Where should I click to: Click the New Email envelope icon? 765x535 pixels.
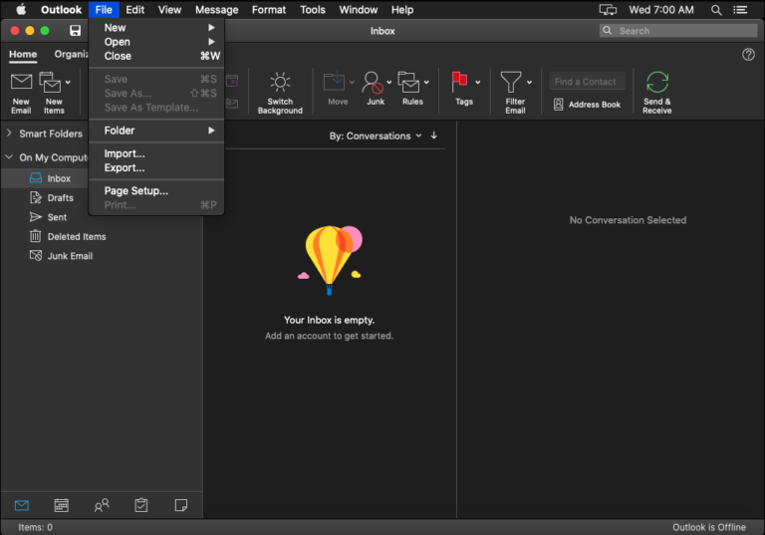(x=21, y=82)
